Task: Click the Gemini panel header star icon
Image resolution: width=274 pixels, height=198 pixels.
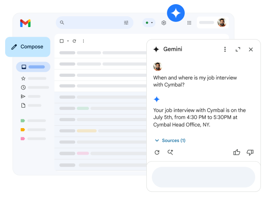Action: click(x=156, y=49)
